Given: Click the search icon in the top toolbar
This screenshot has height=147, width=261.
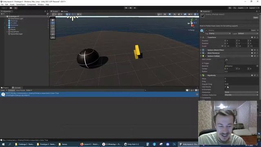Looking at the screenshot, I should click(x=234, y=8).
